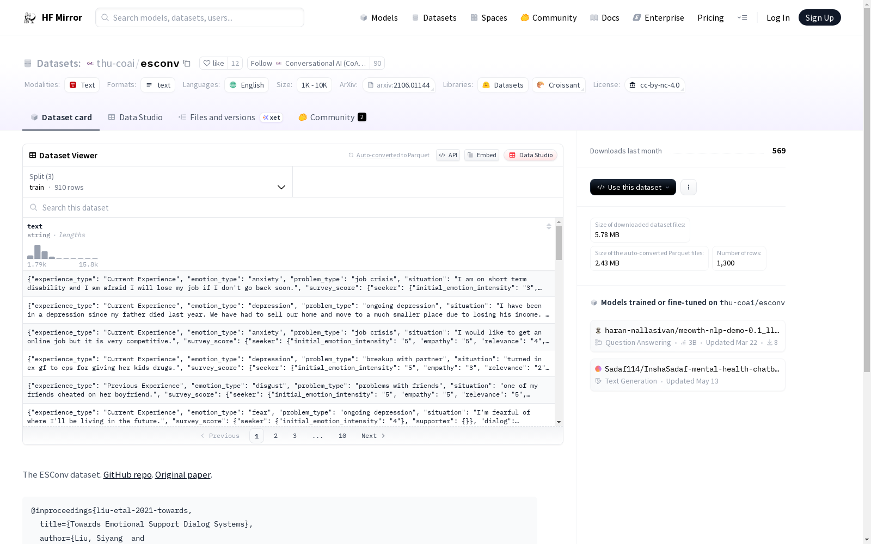Open the GitHub repo link

point(127,474)
